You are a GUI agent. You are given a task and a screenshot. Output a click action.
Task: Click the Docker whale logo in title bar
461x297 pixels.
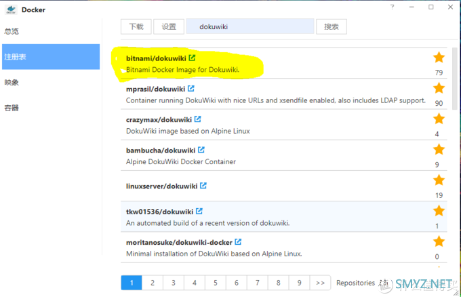pos(11,9)
